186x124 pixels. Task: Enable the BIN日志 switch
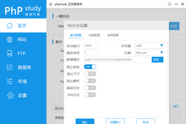90,95
